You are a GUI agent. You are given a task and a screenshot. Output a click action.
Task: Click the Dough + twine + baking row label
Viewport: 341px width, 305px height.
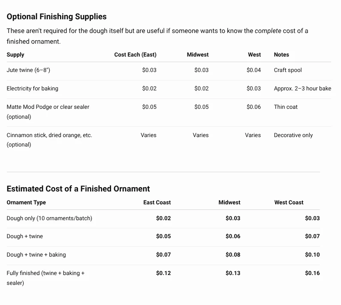(36, 254)
